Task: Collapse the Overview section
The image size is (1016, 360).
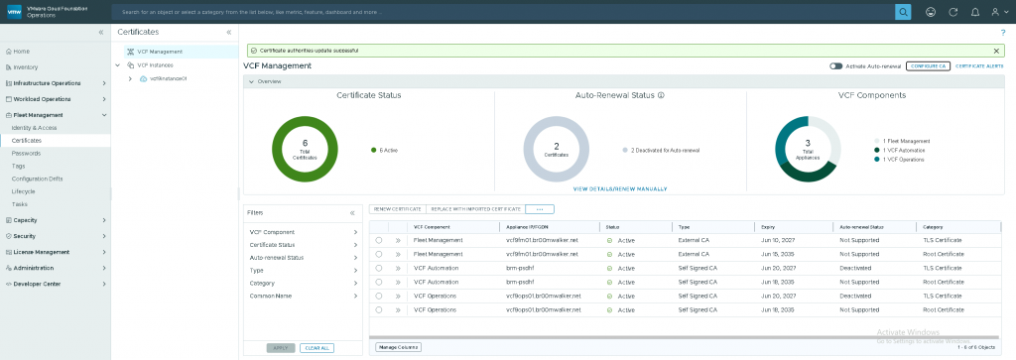Action: coord(251,81)
